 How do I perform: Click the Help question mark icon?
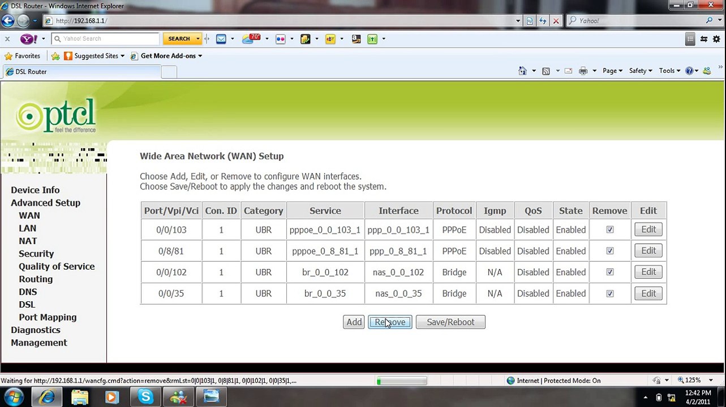coord(689,71)
